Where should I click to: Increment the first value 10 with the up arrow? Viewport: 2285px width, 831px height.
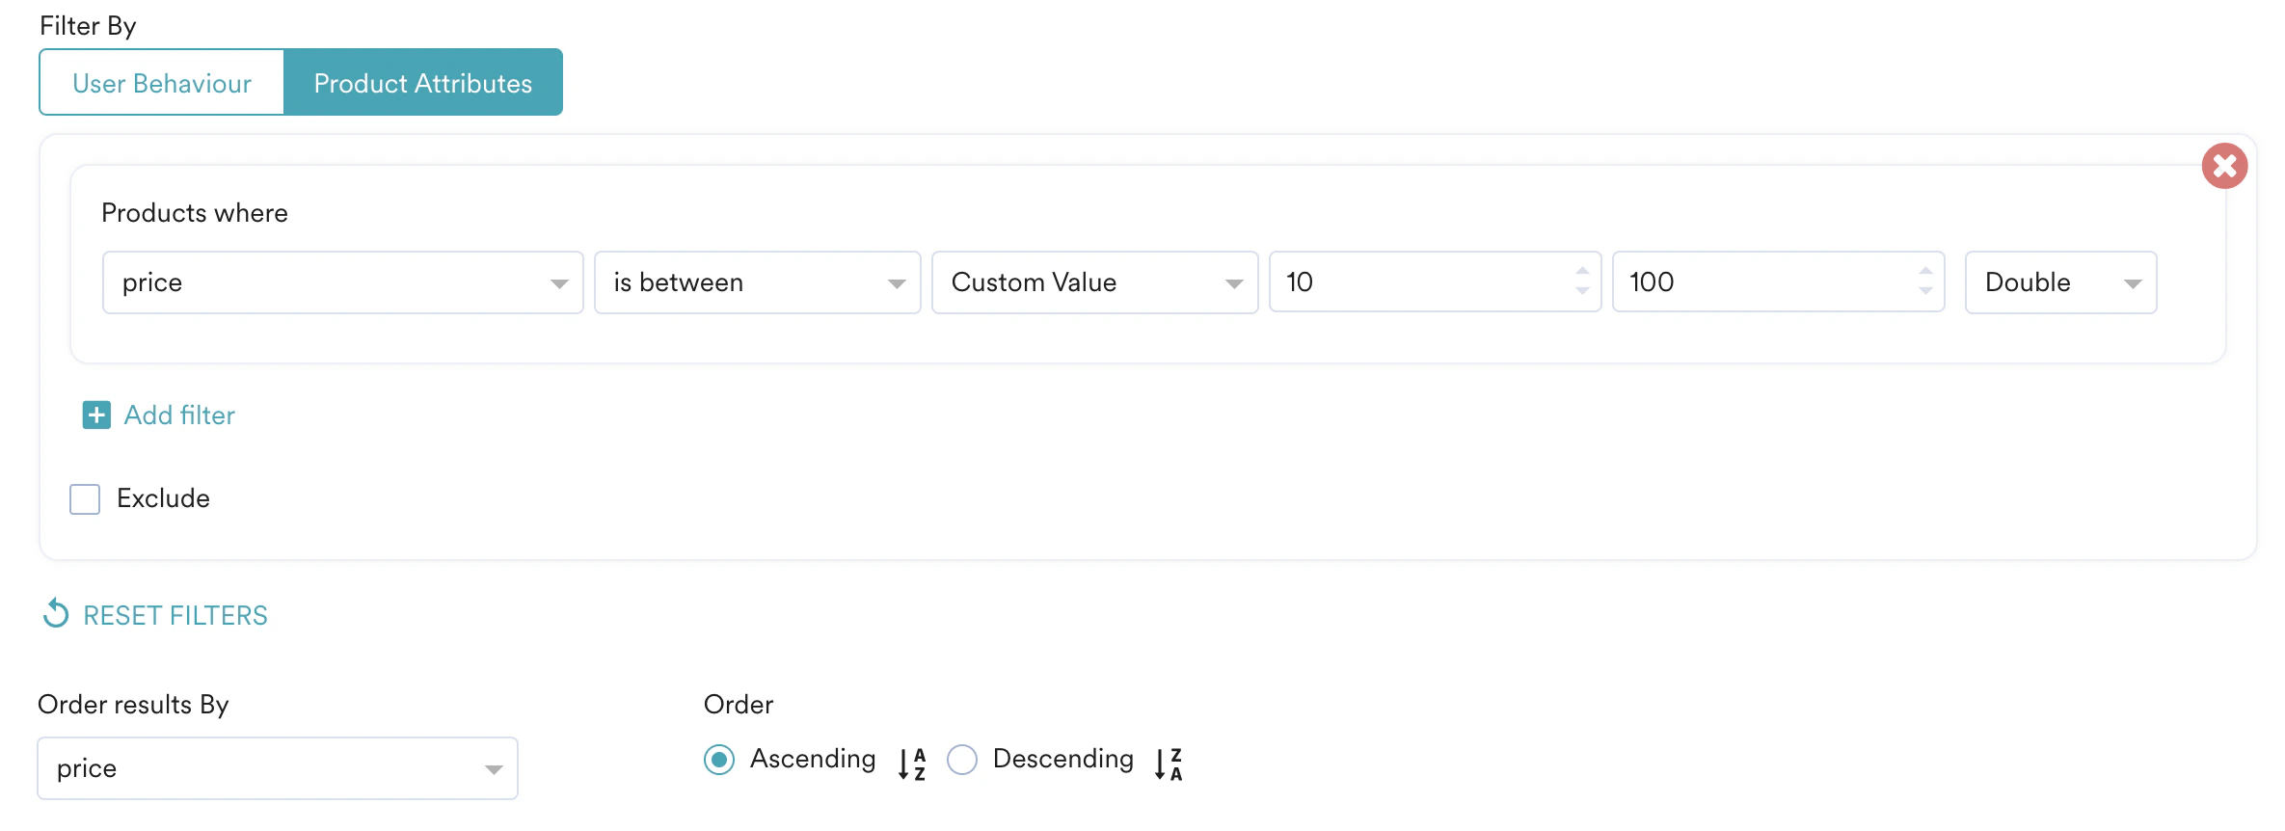coord(1582,272)
